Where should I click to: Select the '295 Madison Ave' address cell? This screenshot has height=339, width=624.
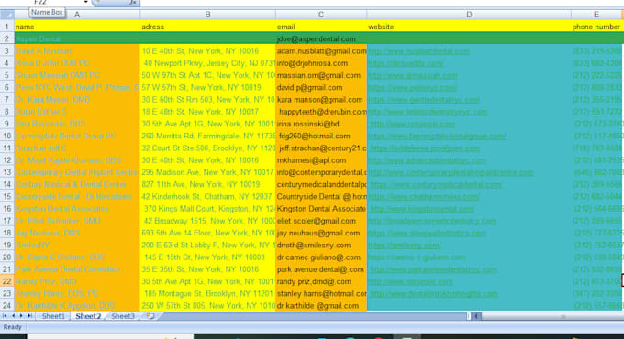[207, 172]
